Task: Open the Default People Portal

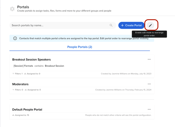Action: pos(27,110)
